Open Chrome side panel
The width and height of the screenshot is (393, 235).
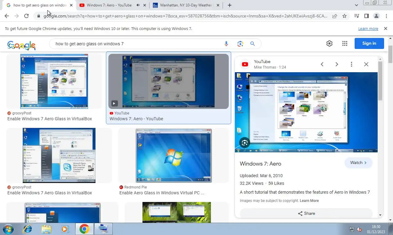[x=366, y=16]
